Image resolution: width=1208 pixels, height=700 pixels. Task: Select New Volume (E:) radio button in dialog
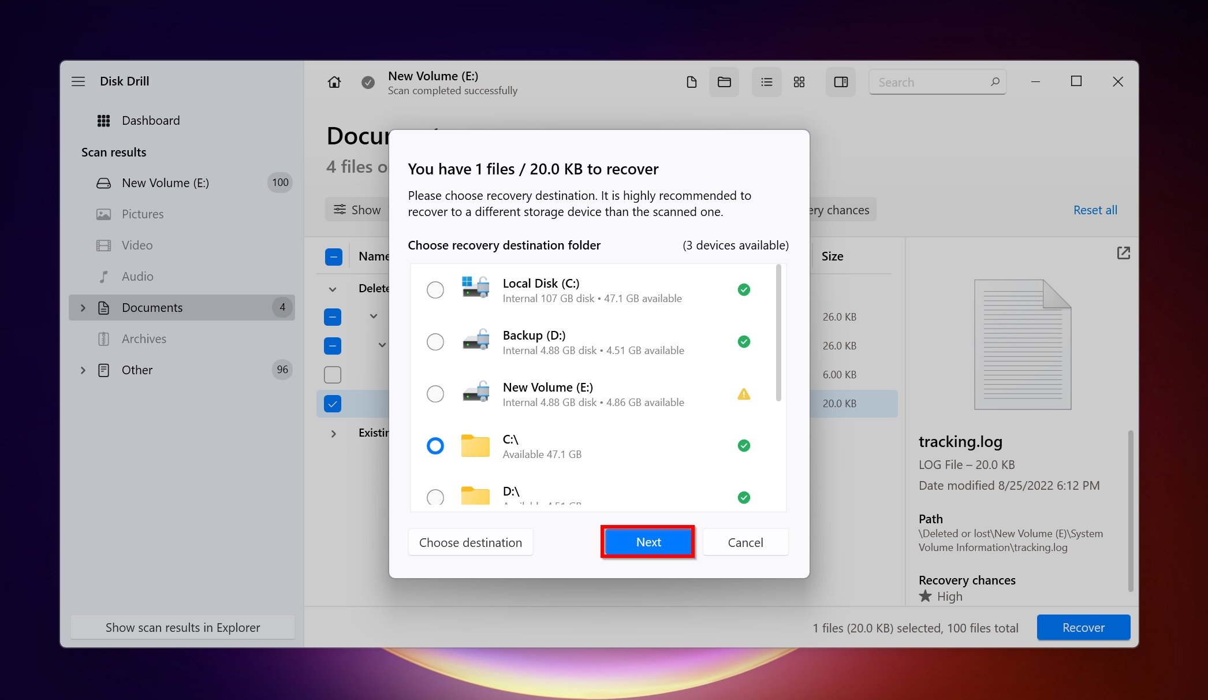pyautogui.click(x=435, y=394)
